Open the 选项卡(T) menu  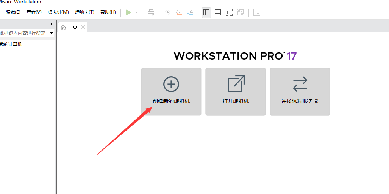(x=84, y=12)
